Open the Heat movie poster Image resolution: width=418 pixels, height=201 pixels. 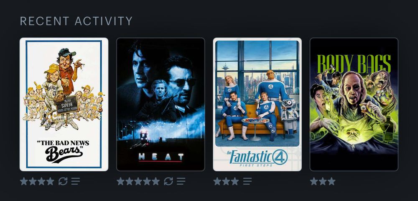(x=161, y=104)
